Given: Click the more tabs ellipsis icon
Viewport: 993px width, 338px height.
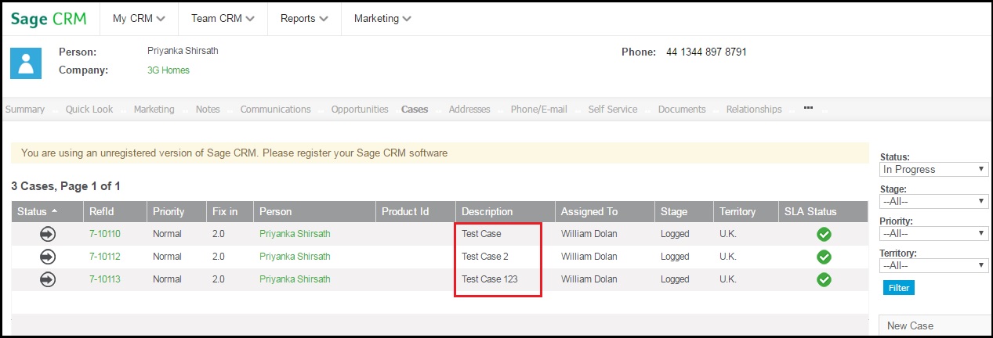Looking at the screenshot, I should pyautogui.click(x=808, y=108).
